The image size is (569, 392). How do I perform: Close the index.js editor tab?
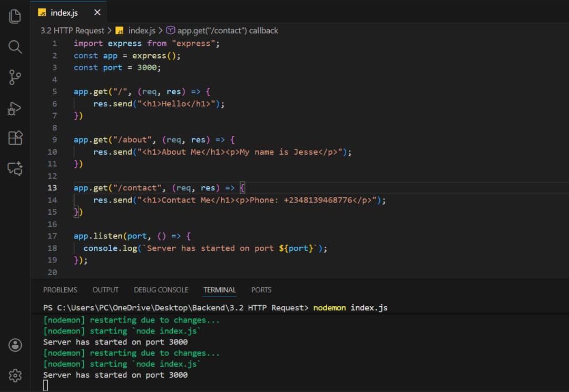[x=96, y=12]
